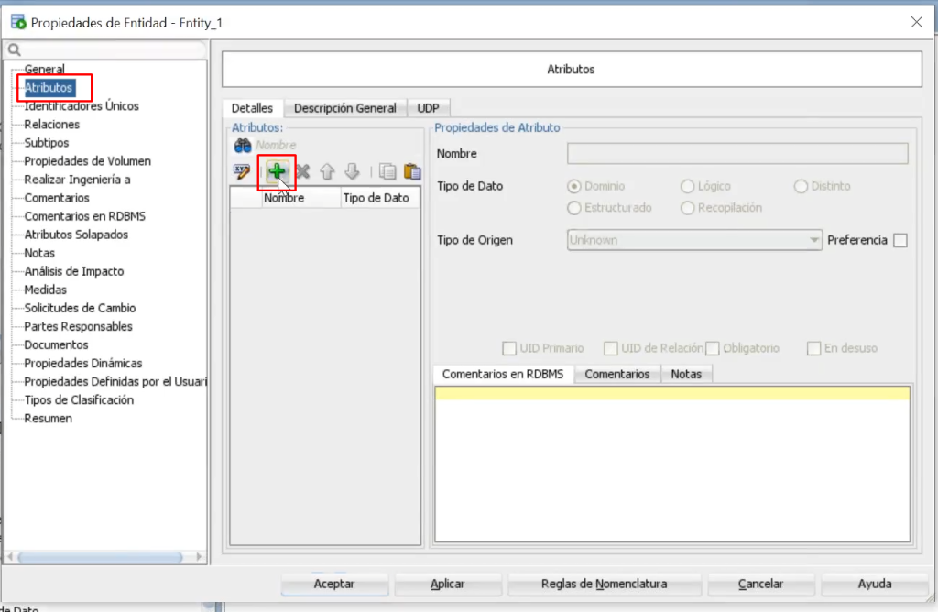938x612 pixels.
Task: Click the tree horizontal scrollbar
Action: coord(100,558)
